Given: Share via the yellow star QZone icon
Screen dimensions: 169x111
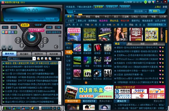Looking at the screenshot, I should (x=3, y=32).
